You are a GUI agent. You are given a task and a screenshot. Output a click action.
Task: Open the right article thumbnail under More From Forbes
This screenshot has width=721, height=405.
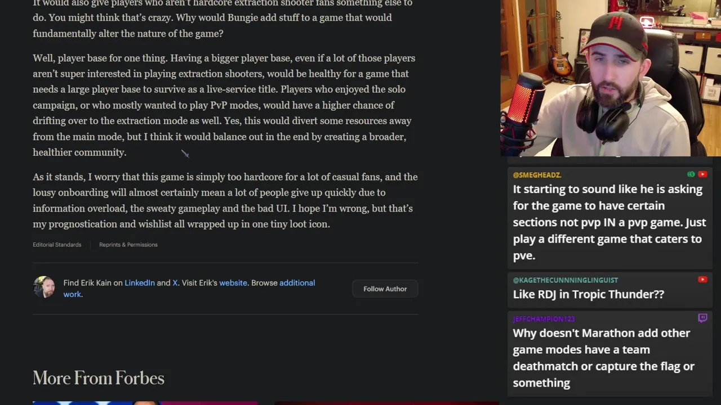coord(386,403)
